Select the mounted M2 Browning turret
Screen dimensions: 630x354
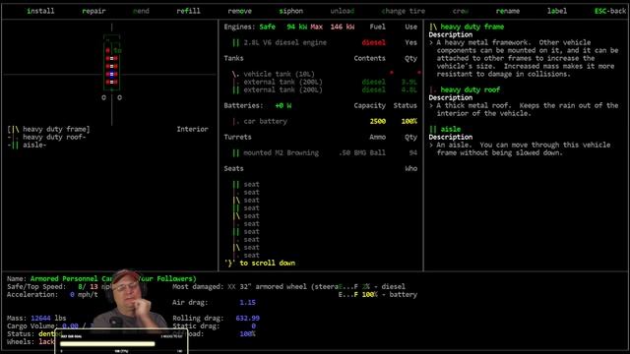[325, 152]
